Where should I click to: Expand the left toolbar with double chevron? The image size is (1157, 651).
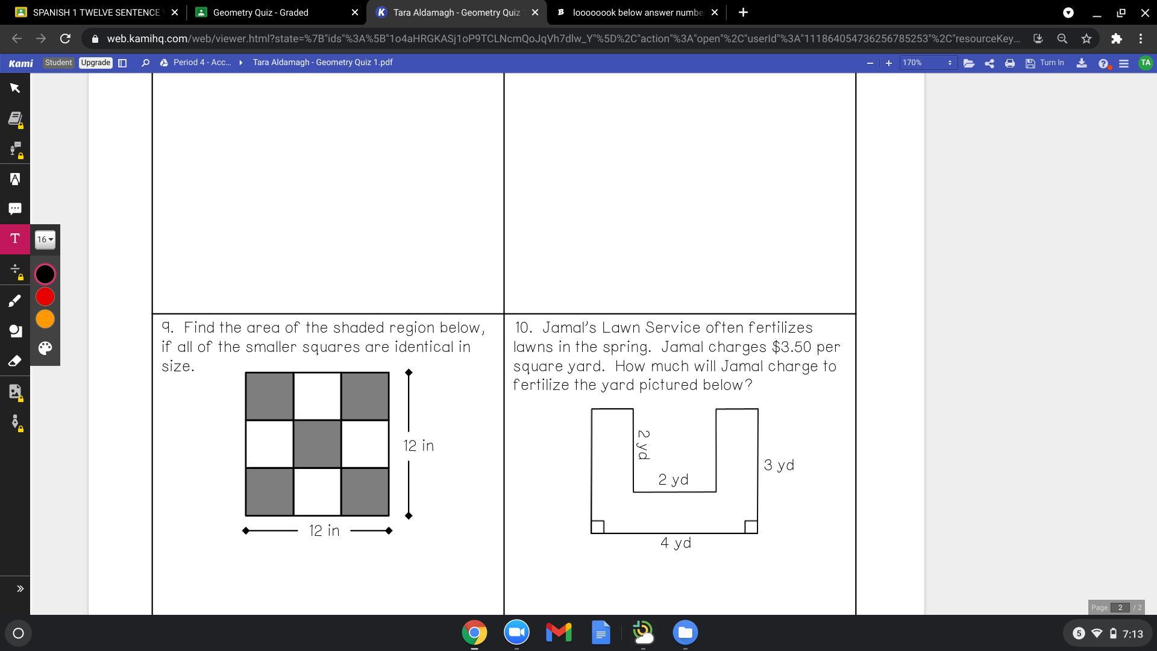(x=19, y=588)
